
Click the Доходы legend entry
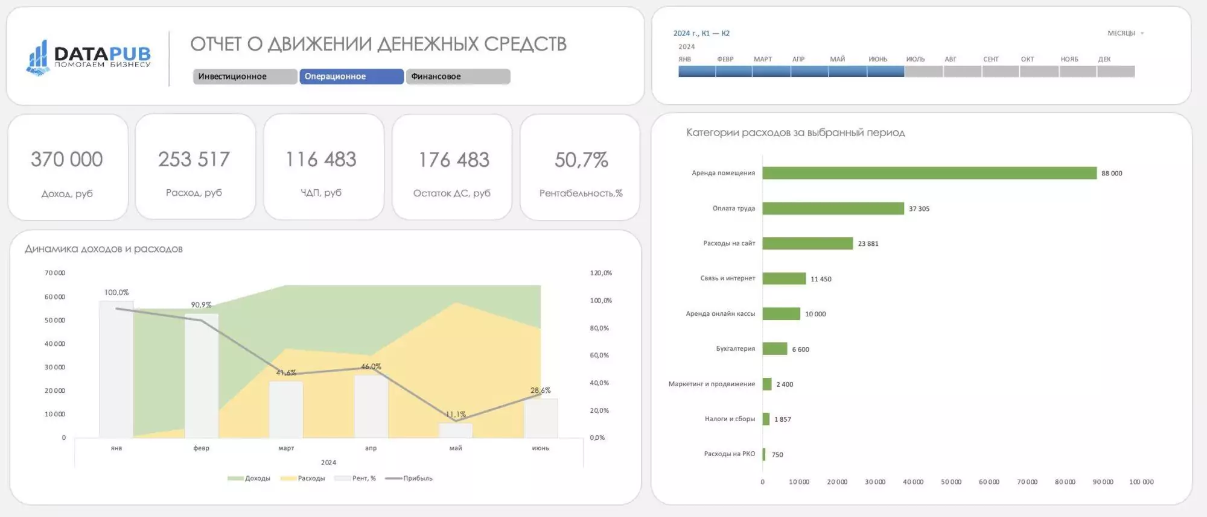(x=249, y=478)
